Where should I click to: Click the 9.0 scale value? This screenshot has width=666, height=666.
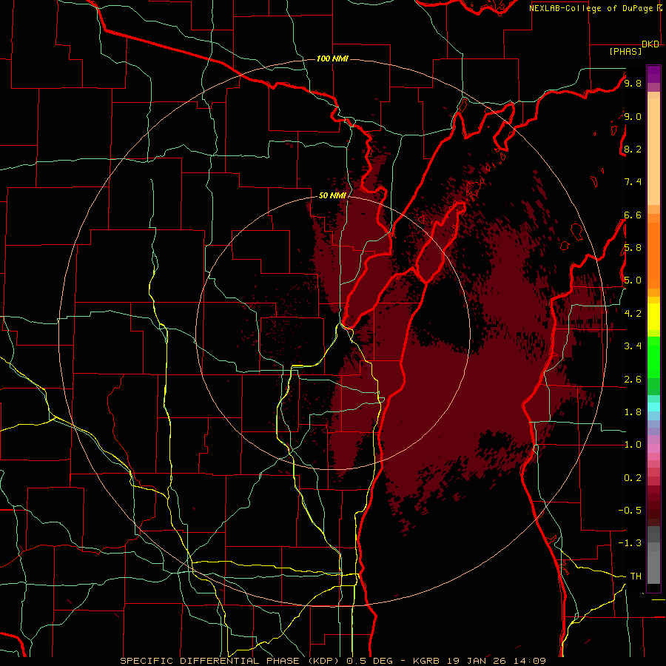(633, 116)
